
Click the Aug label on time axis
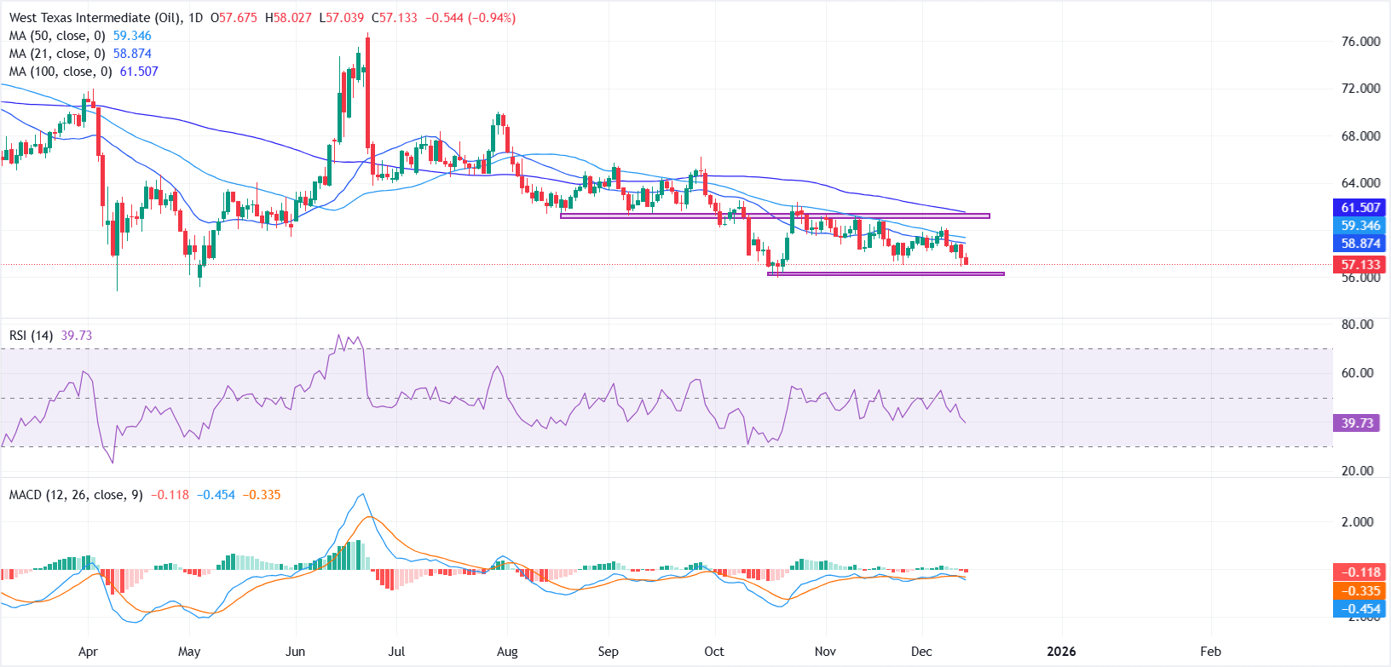(507, 652)
